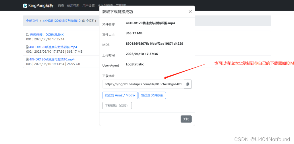Screen dimensions: 294x144
Task: Click the KingPang logo icon
Action: pyautogui.click(x=25, y=6)
